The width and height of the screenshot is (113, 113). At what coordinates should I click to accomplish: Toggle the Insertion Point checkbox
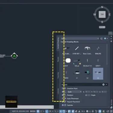point(63,88)
